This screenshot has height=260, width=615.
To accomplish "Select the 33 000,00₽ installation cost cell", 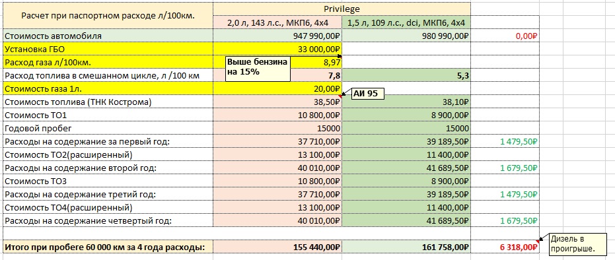I will (x=277, y=49).
